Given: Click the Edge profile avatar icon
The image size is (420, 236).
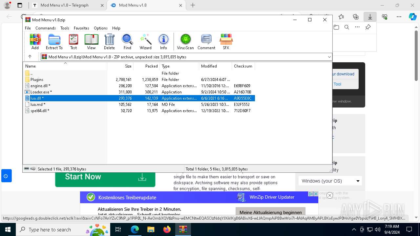Looking at the screenshot, I should click(x=7, y=5).
